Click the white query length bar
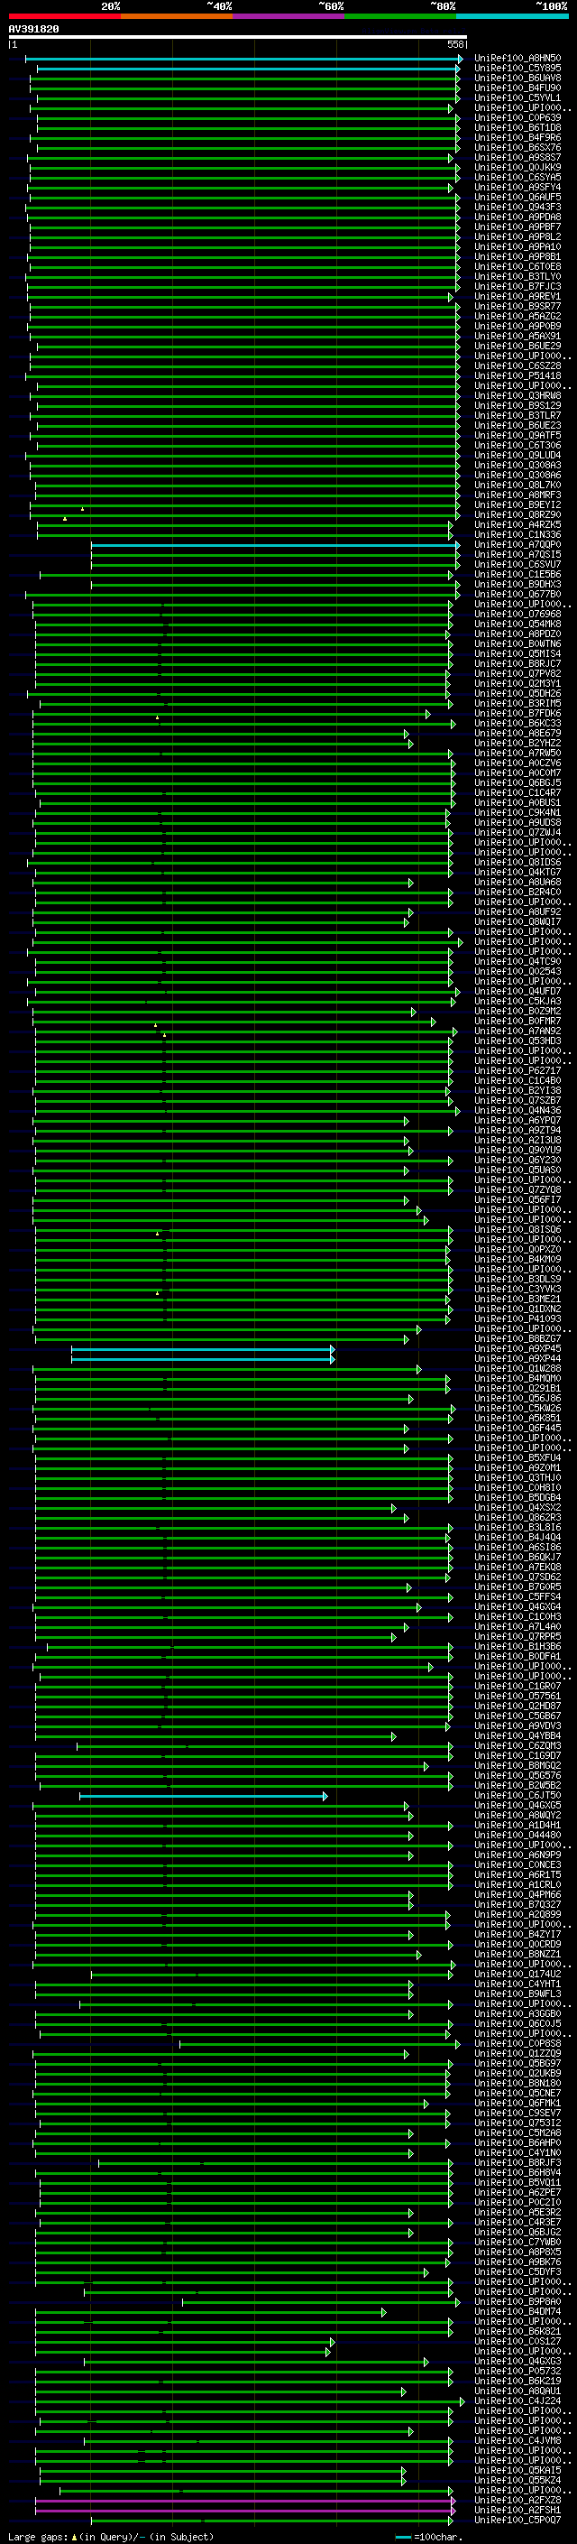This screenshot has width=577, height=2544. pos(238,36)
